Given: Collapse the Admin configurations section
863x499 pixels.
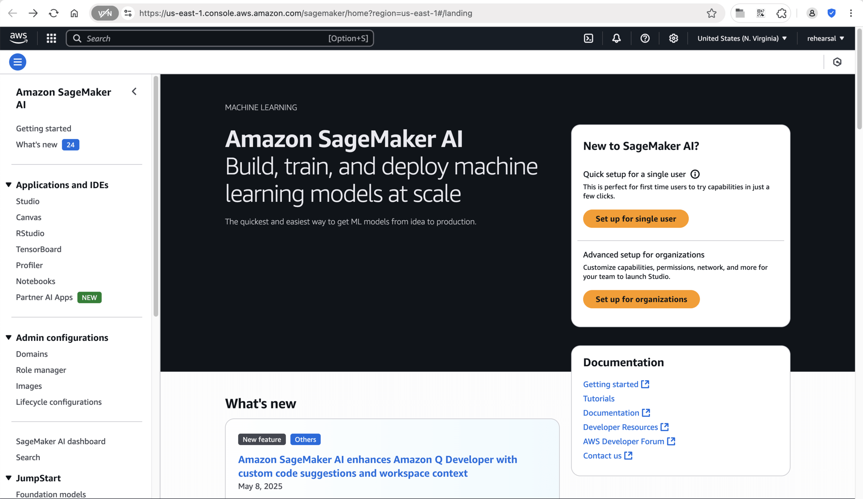Looking at the screenshot, I should 9,337.
